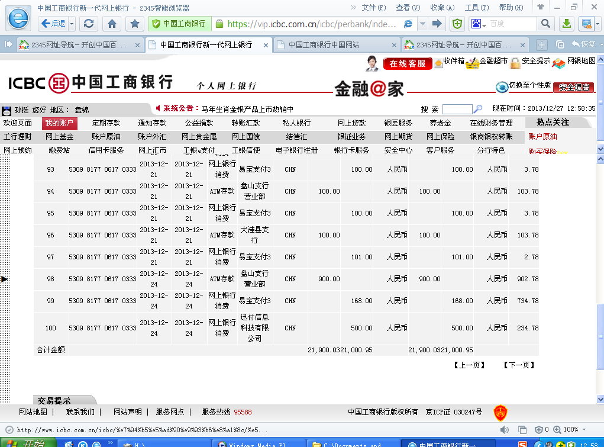
Task: Go to next page via 下一页
Action: point(519,365)
